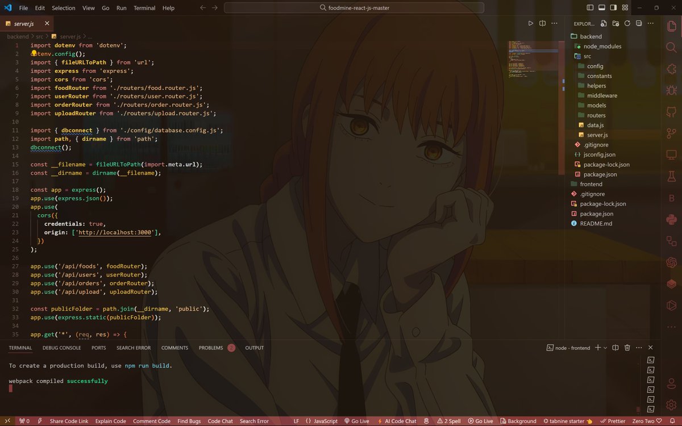Click the Run Code play icon
Image resolution: width=682 pixels, height=426 pixels.
[531, 23]
